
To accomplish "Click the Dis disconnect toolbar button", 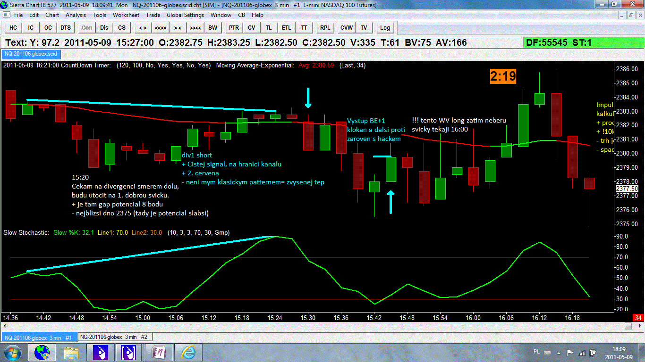I will [x=104, y=27].
